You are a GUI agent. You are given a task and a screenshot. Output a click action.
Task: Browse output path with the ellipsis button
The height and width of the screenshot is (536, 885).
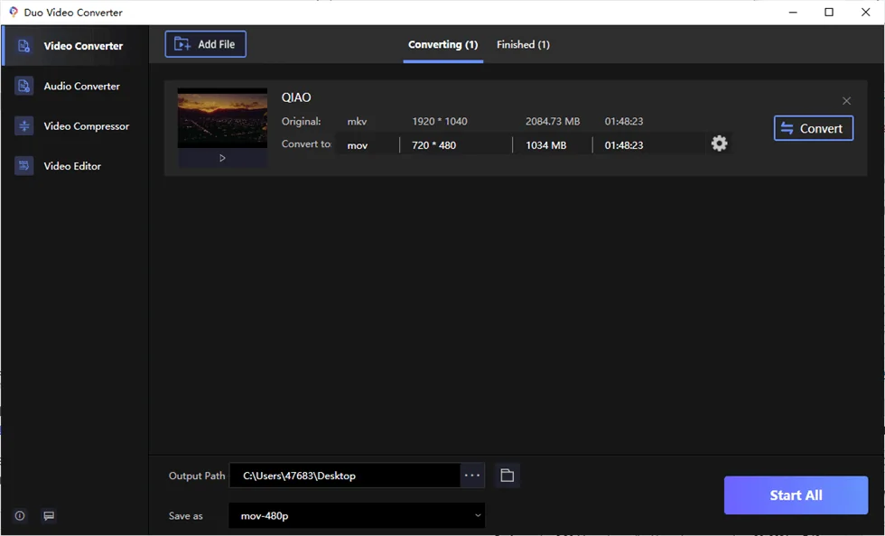[471, 475]
